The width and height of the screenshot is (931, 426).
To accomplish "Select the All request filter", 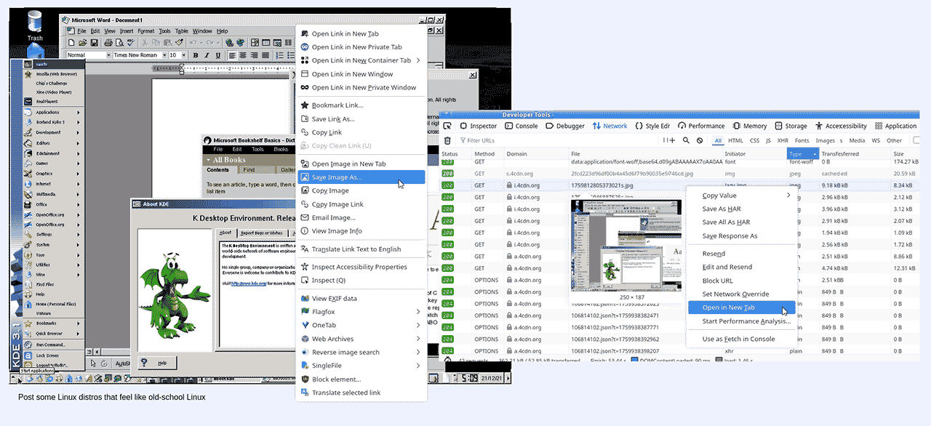I will (x=718, y=140).
